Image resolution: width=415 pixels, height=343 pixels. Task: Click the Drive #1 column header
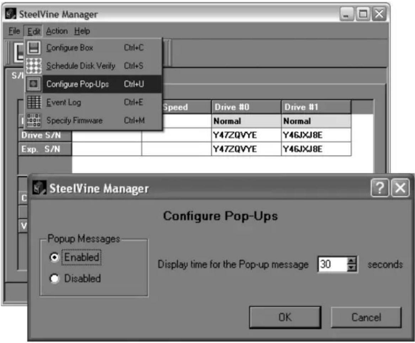tap(316, 107)
